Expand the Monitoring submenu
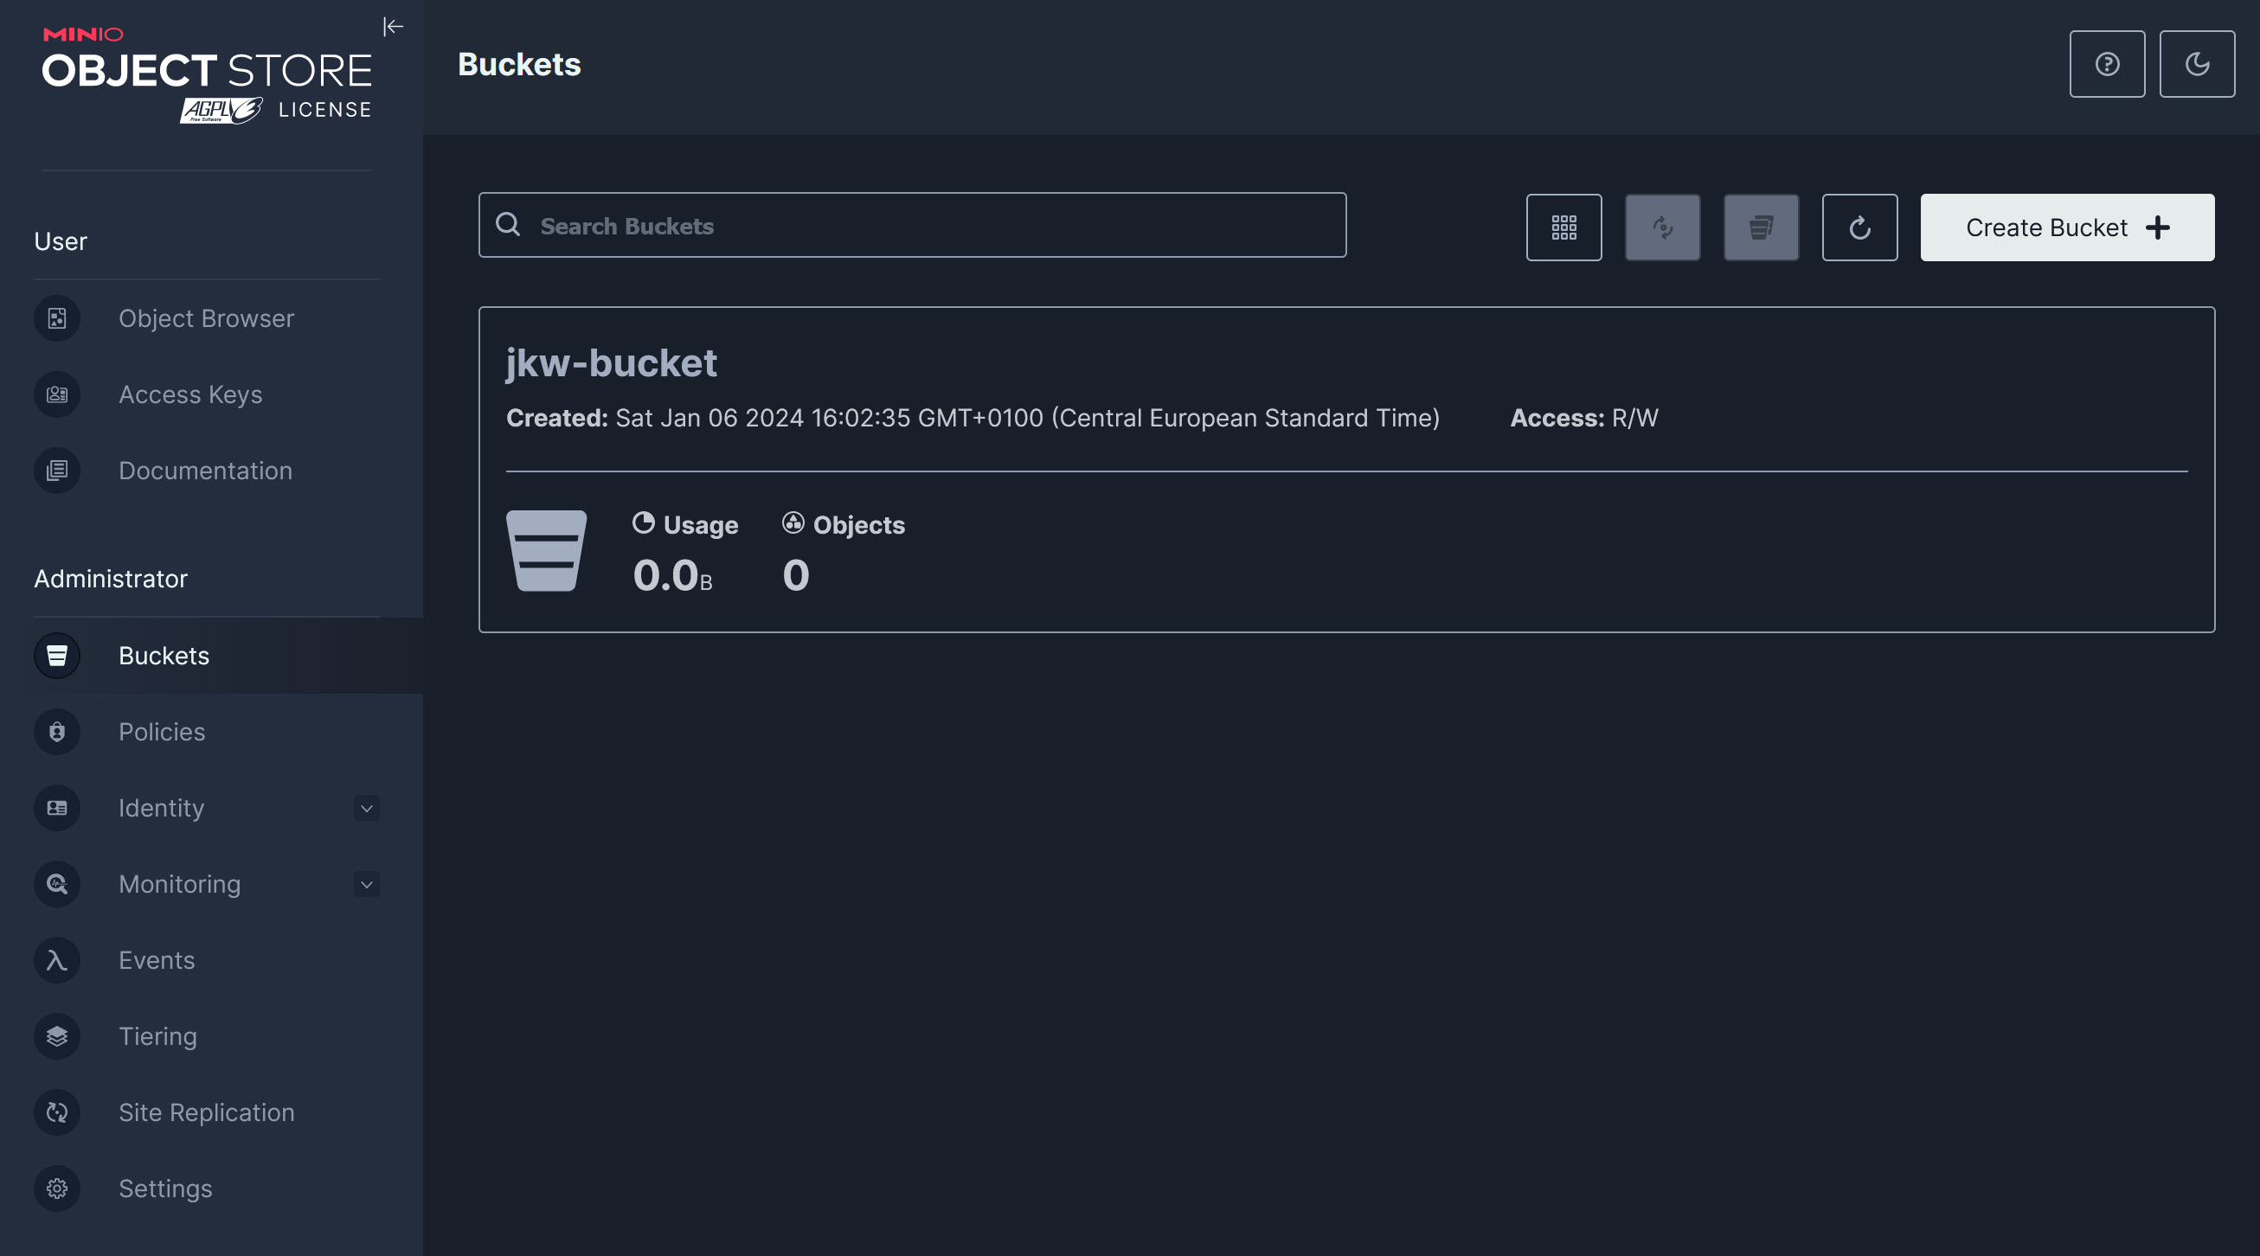Viewport: 2260px width, 1256px height. click(367, 884)
